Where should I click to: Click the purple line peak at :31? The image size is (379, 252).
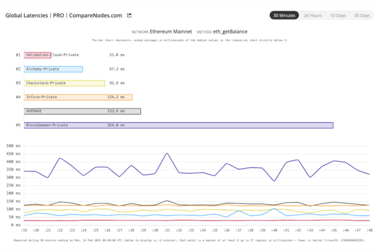coord(167,153)
